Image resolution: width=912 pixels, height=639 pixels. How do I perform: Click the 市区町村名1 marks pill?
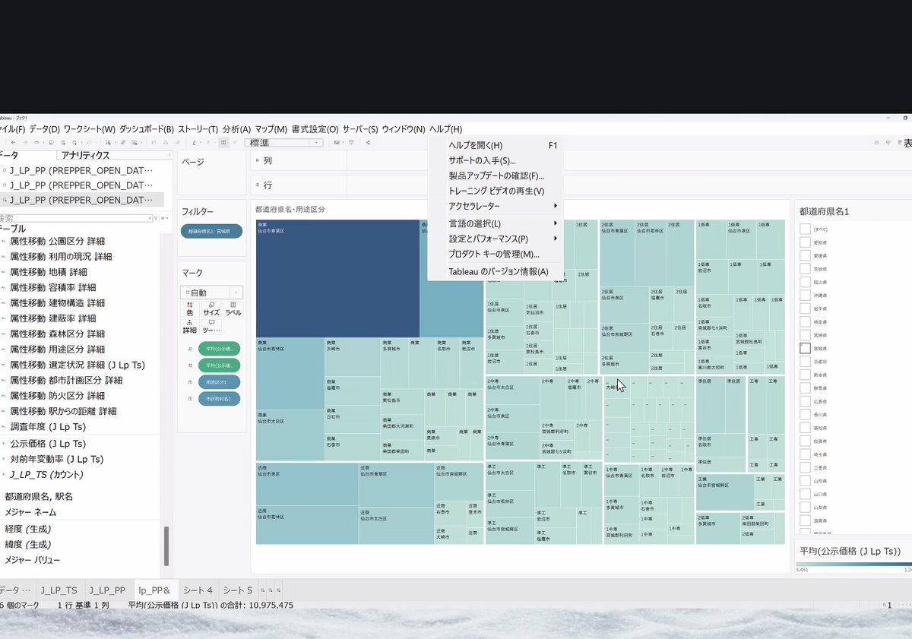click(x=219, y=398)
